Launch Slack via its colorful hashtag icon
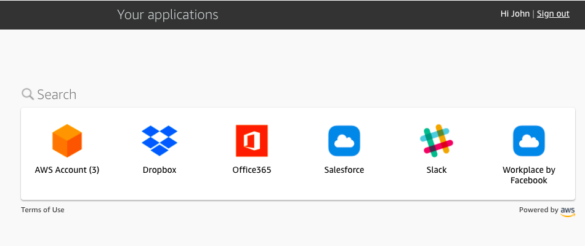 pyautogui.click(x=437, y=141)
